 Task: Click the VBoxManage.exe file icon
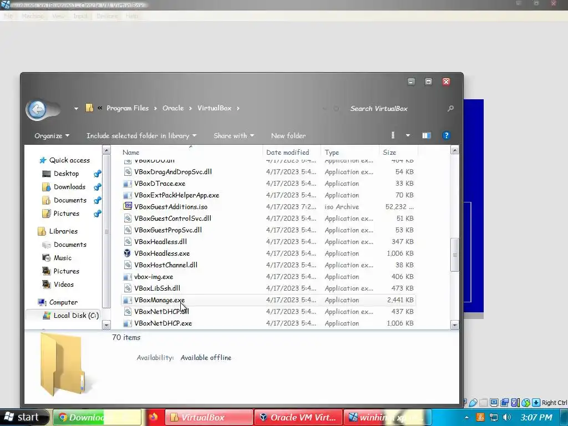(x=128, y=300)
